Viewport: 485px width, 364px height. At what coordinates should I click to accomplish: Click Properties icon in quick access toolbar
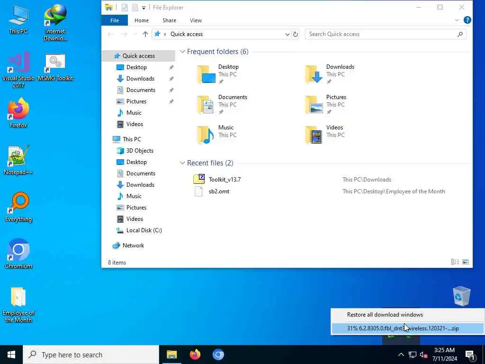(125, 8)
